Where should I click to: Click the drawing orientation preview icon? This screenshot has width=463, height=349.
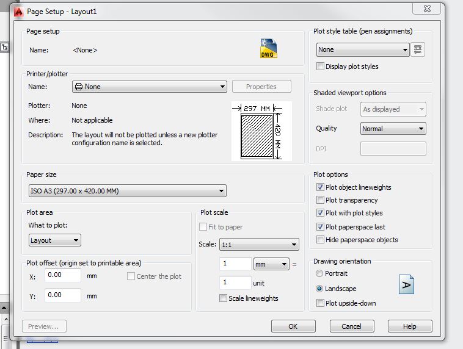pyautogui.click(x=407, y=285)
